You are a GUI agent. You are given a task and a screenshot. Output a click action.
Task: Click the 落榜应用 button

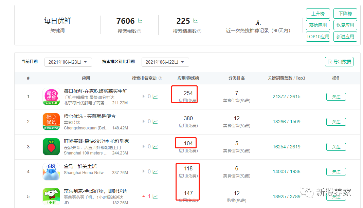pos(318,25)
